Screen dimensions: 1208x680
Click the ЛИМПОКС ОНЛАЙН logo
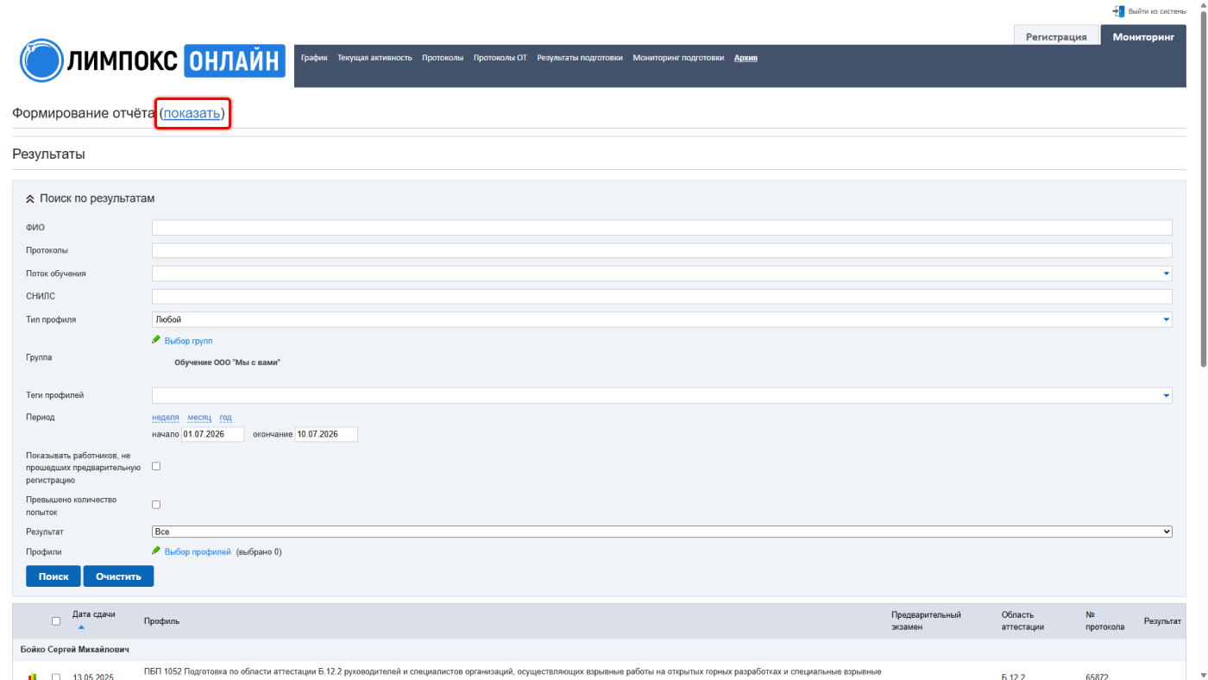coord(153,60)
